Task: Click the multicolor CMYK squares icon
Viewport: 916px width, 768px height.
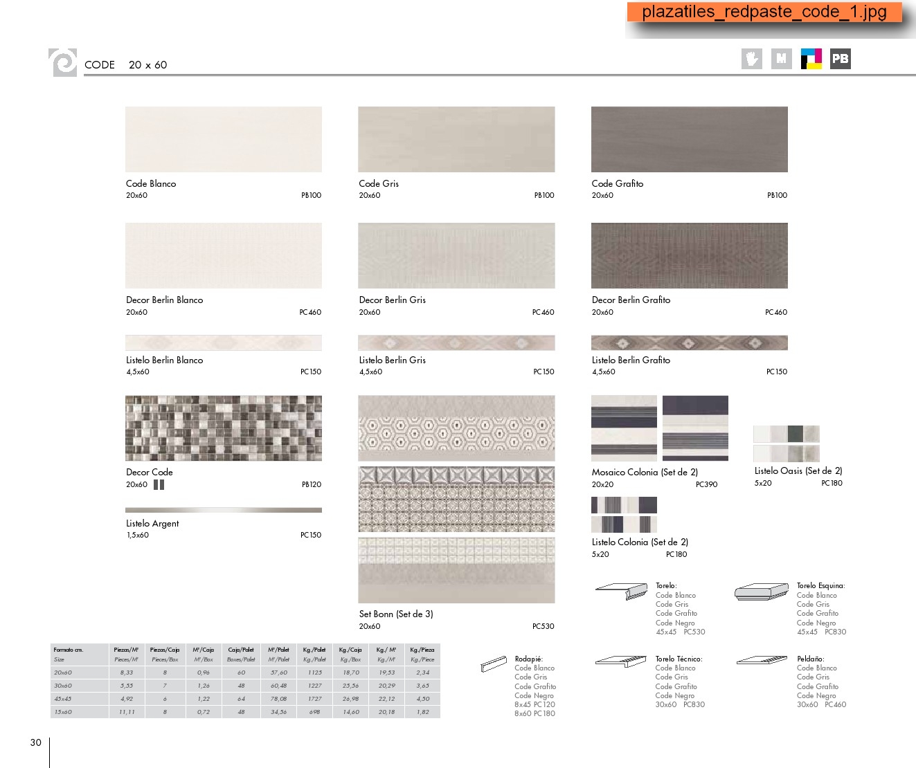Action: [811, 59]
